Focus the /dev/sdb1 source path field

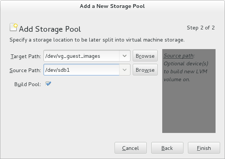82,70
